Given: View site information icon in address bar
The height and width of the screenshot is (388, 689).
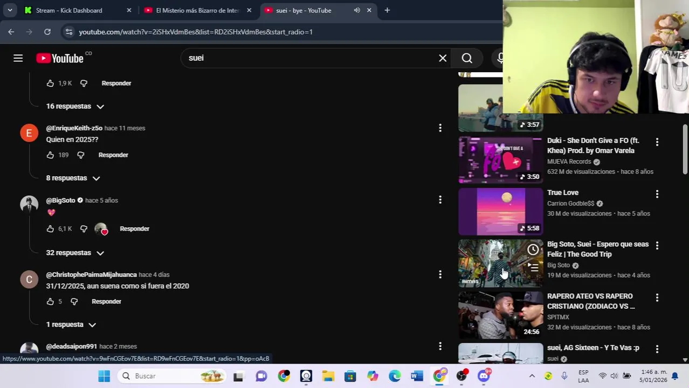Looking at the screenshot, I should tap(68, 32).
